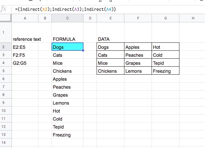Click fill handle on selected Dogs cell
205x148 pixels.
click(x=83, y=50)
